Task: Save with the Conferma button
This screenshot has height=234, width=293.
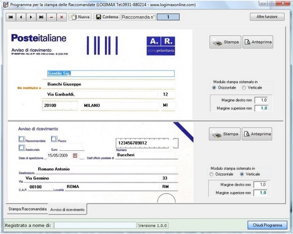Action: (107, 17)
